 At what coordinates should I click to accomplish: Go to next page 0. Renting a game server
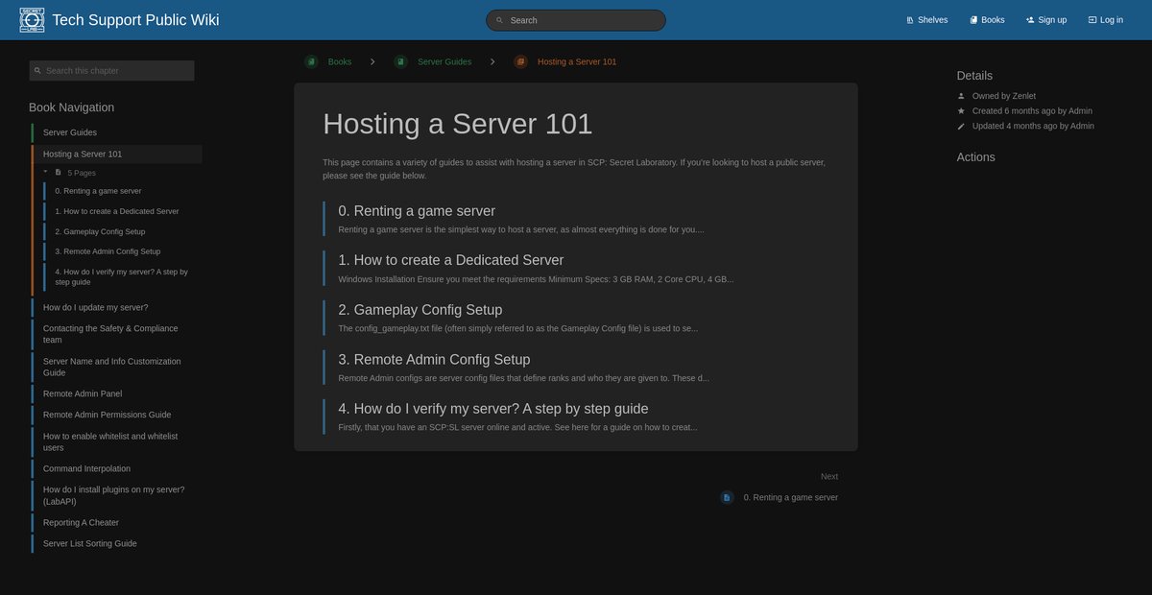pyautogui.click(x=790, y=497)
